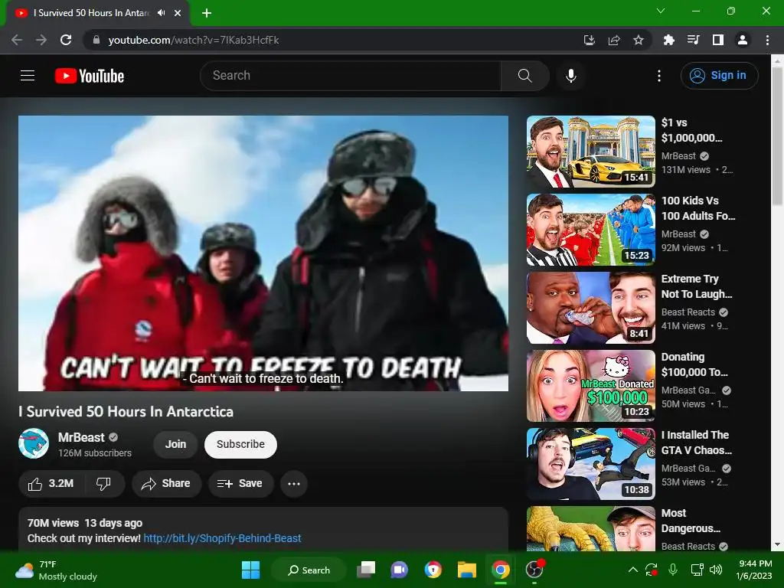Show hidden system tray icons
The width and height of the screenshot is (784, 588).
tap(633, 570)
